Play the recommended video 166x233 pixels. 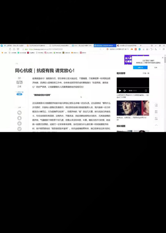point(120,91)
